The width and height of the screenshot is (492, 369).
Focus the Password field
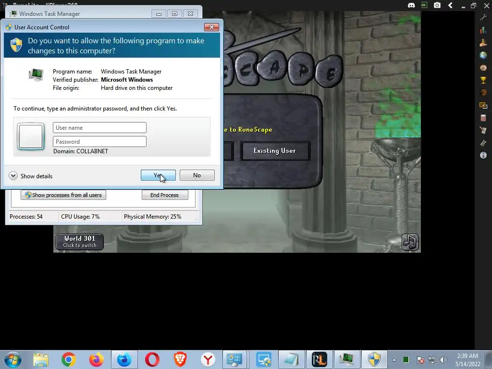pos(99,142)
